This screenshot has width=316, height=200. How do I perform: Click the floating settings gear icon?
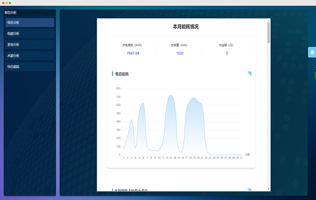click(312, 52)
